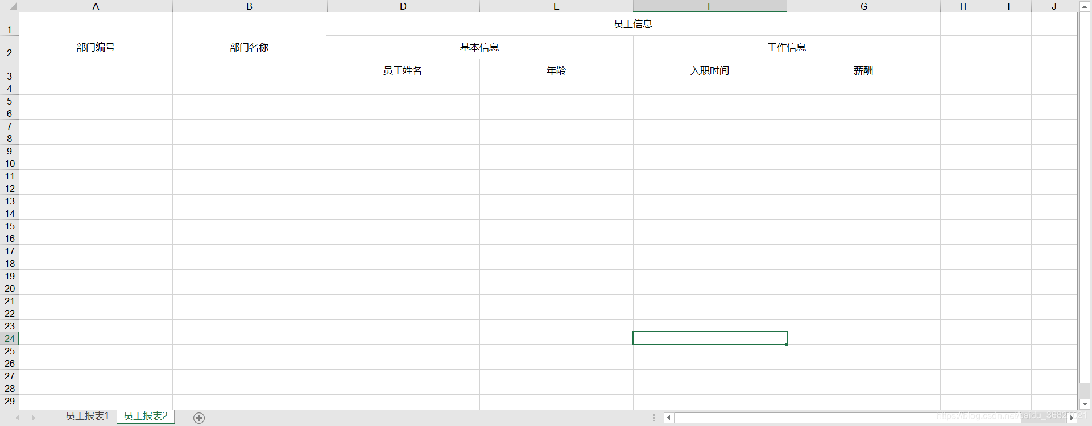
Task: Select column G header
Action: pyautogui.click(x=863, y=6)
